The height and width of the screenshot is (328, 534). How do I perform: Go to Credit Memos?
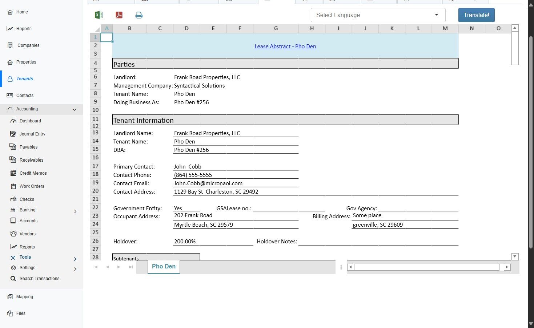click(x=33, y=173)
